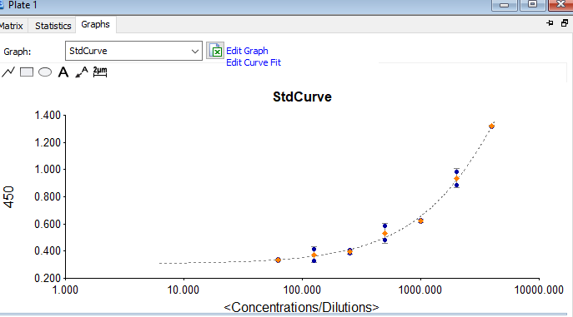Click the 1.400 y-axis value
The width and height of the screenshot is (573, 317).
[48, 116]
